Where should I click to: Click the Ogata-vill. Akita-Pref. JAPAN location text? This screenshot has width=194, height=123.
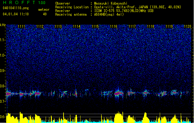(x=138, y=7)
